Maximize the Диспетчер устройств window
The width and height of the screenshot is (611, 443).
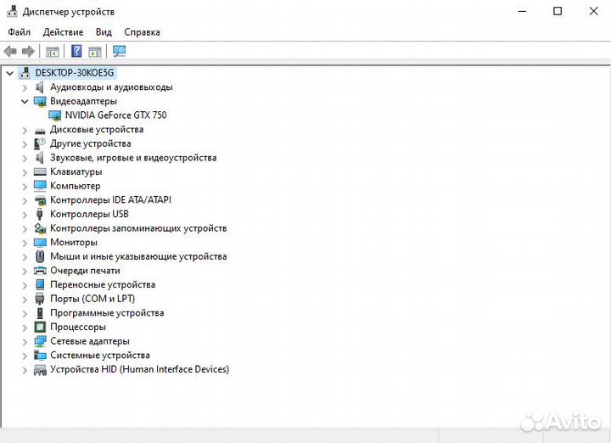pos(558,11)
